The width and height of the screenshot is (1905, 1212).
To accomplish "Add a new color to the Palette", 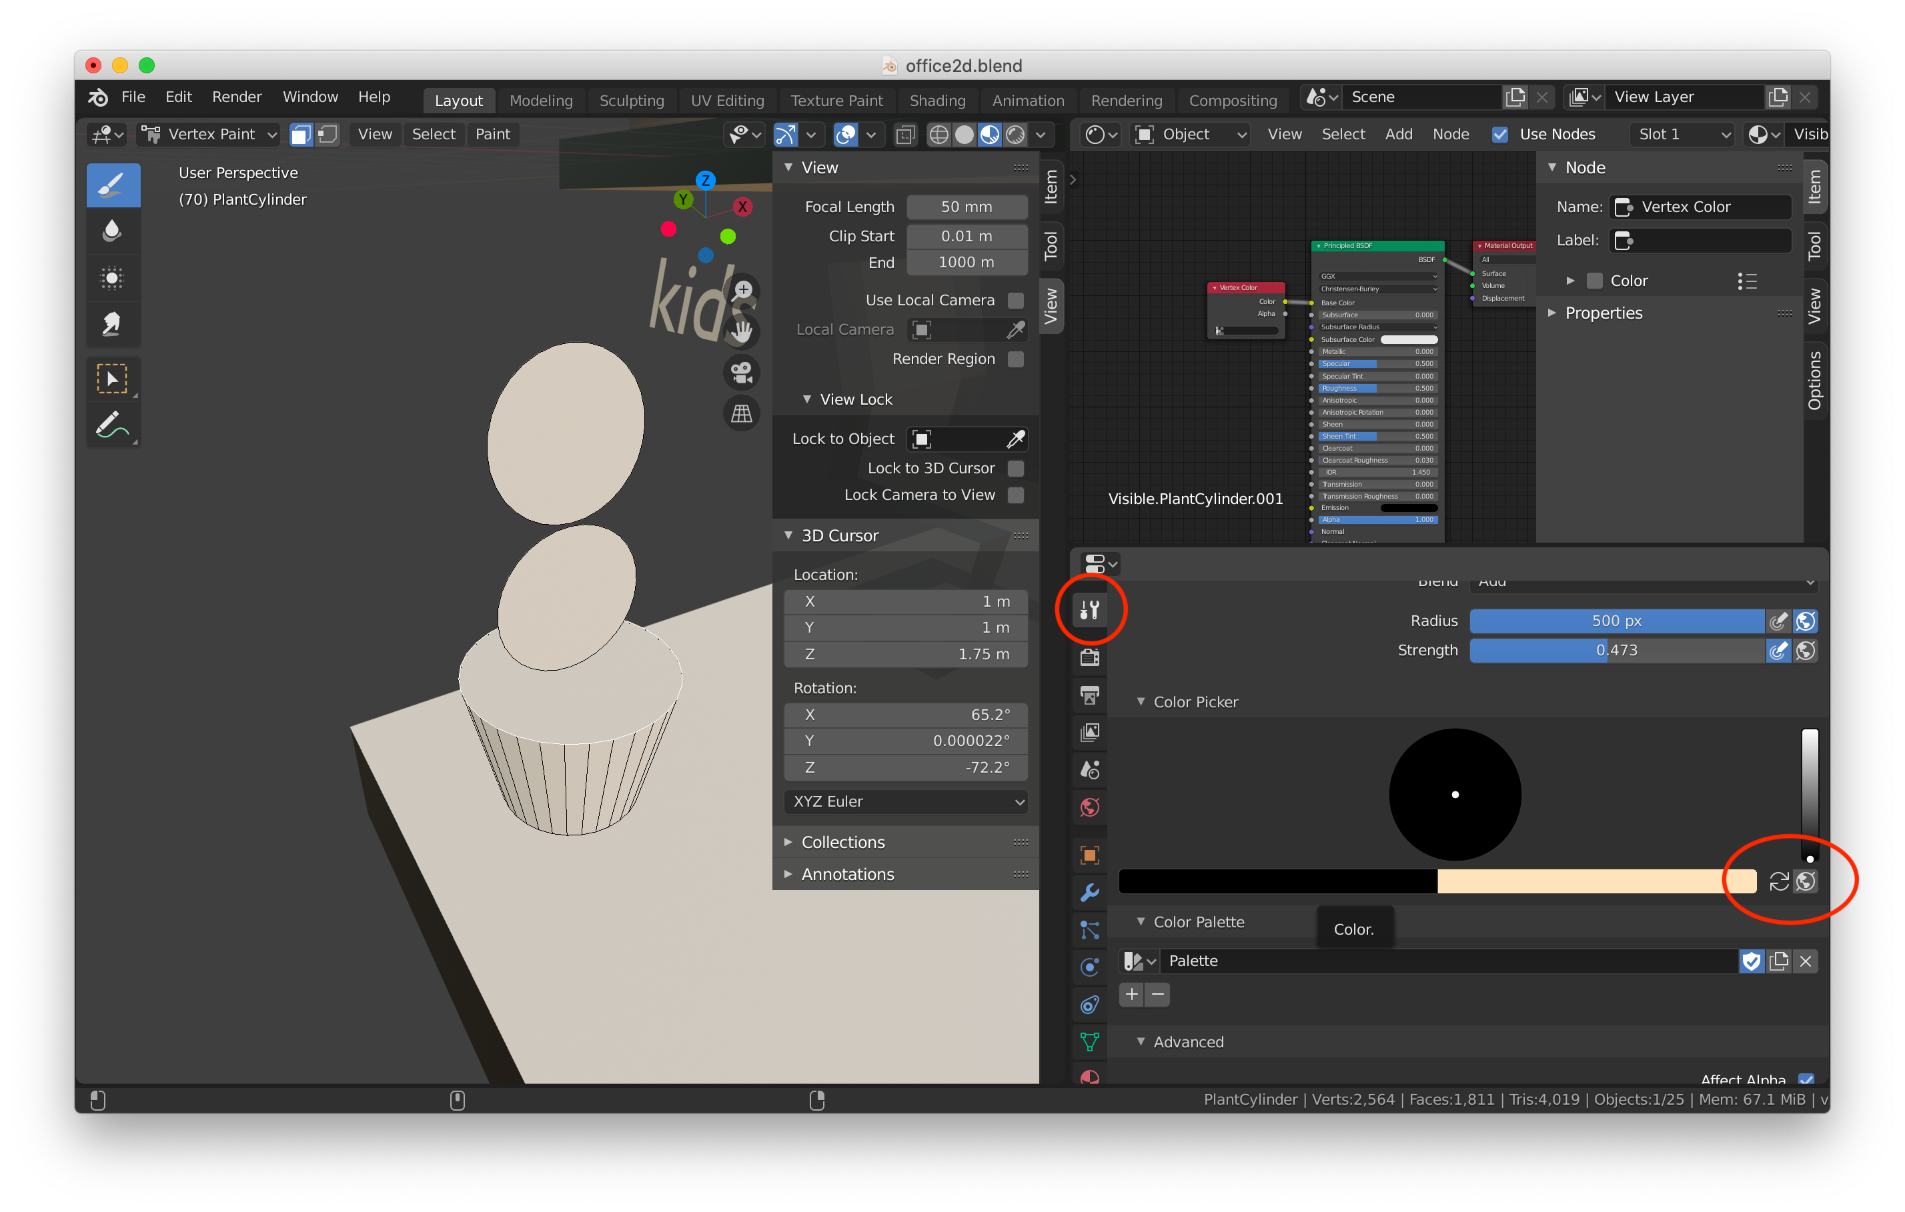I will coord(1131,995).
